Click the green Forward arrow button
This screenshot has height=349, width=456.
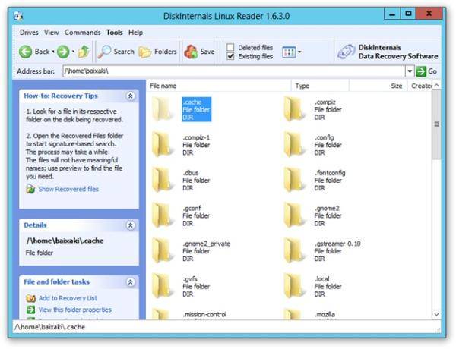point(63,52)
